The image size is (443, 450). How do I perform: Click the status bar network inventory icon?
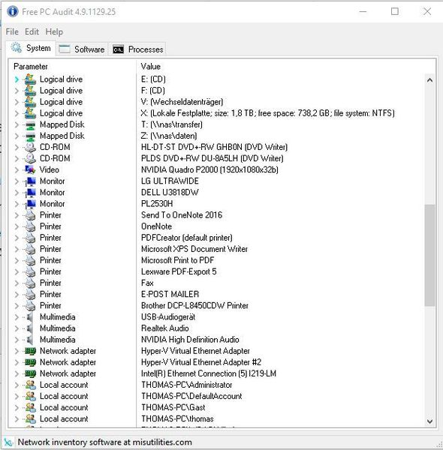pyautogui.click(x=8, y=442)
